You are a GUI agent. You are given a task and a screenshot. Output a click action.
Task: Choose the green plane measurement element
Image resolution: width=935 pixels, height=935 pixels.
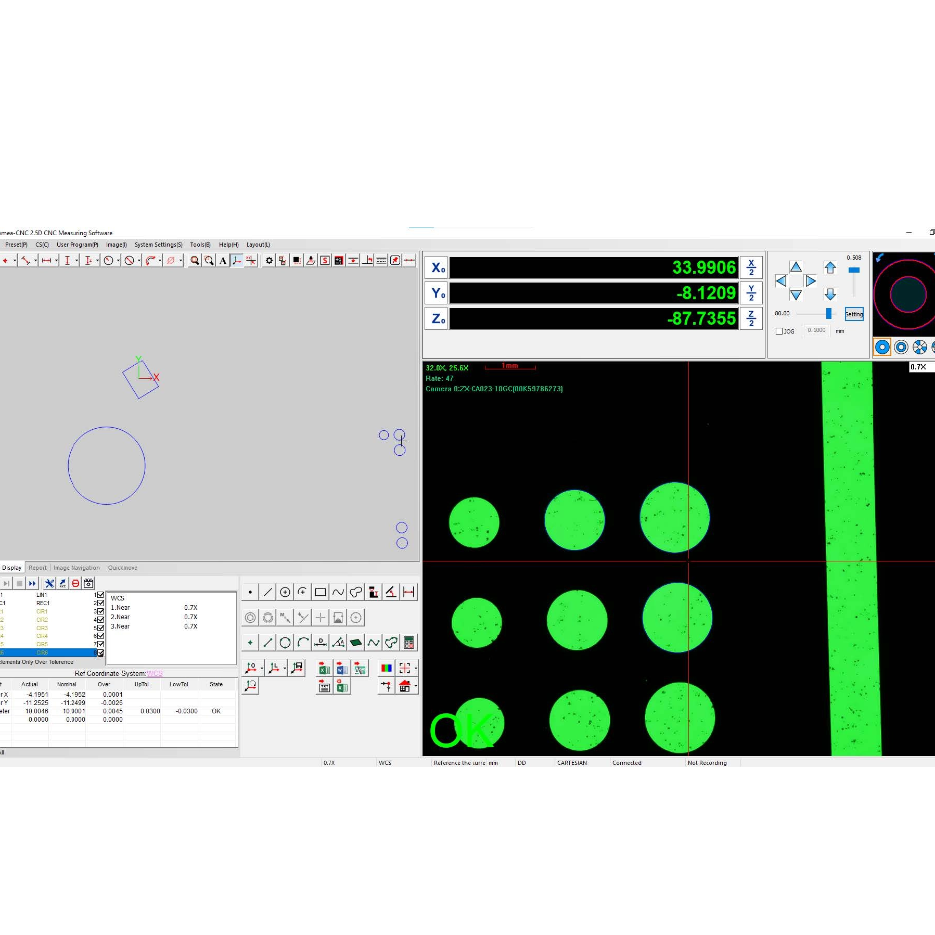(x=356, y=643)
